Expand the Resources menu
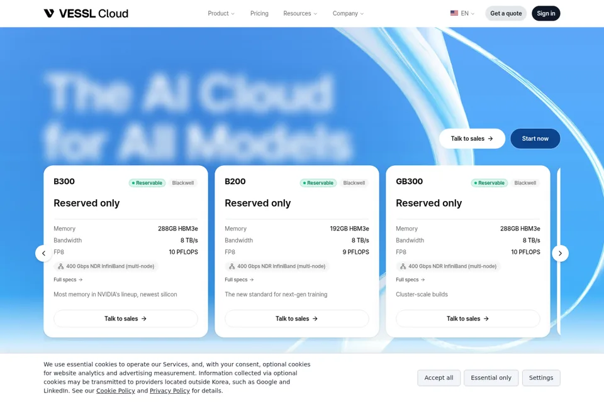This screenshot has width=604, height=402. [300, 13]
